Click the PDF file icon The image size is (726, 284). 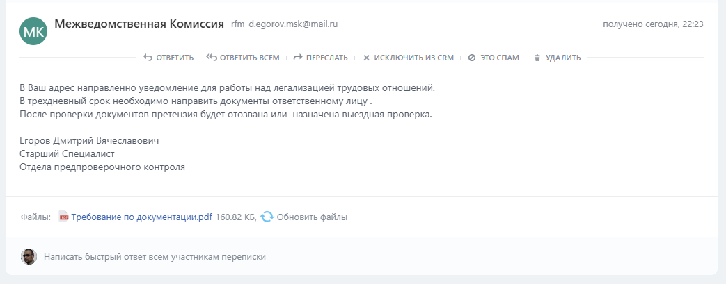point(64,217)
